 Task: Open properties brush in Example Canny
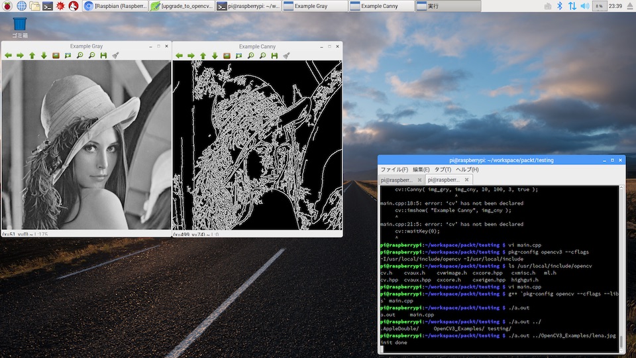[286, 56]
